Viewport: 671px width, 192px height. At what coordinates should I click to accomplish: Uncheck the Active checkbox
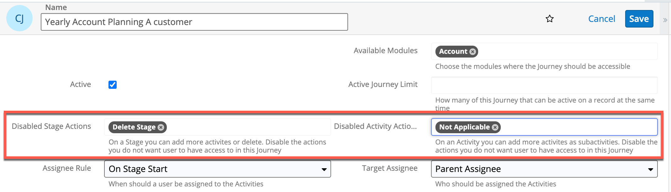pos(113,84)
